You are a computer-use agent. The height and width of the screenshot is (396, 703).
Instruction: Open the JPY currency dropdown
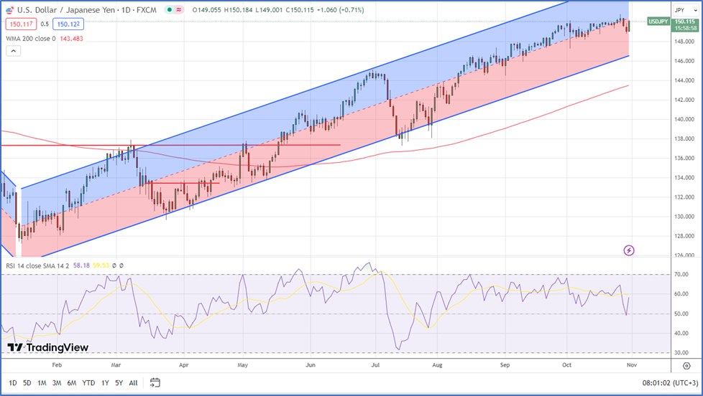pyautogui.click(x=686, y=10)
